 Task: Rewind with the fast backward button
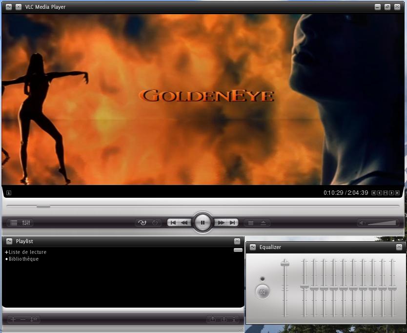[184, 222]
